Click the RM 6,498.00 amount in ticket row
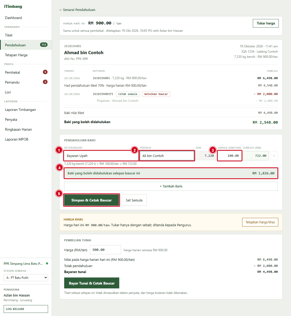The width and height of the screenshot is (291, 316). point(267,78)
